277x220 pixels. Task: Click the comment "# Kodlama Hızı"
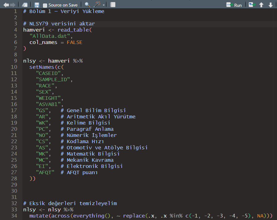pyautogui.click(x=82, y=141)
